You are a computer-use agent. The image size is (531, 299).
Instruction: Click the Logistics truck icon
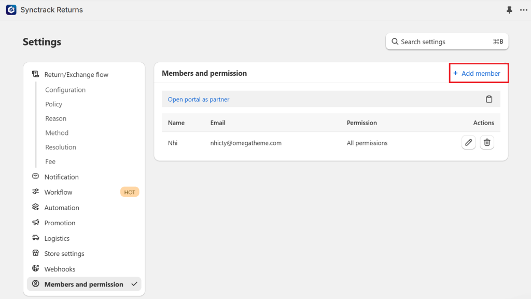pos(36,238)
